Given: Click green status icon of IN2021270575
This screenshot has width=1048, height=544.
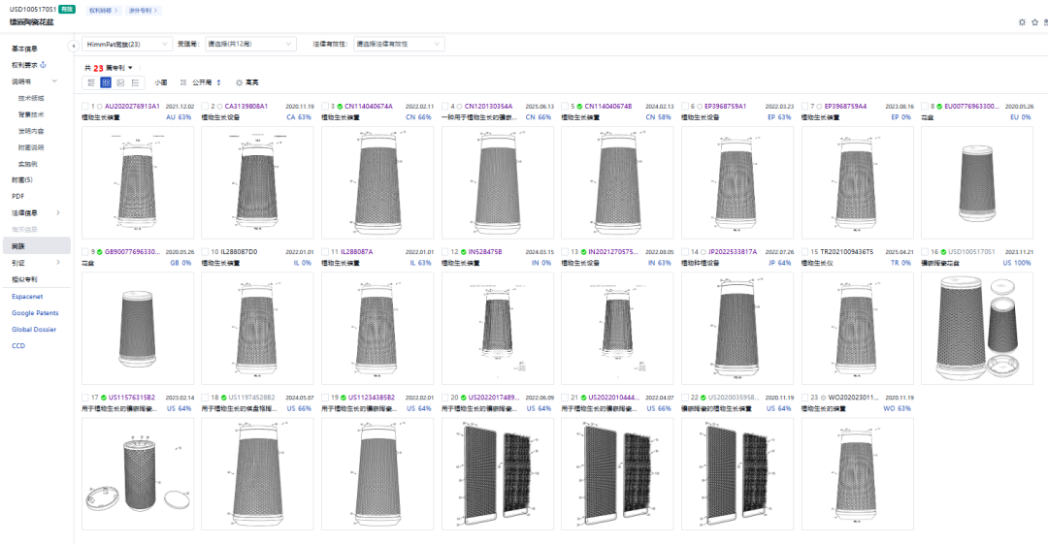Looking at the screenshot, I should tap(583, 252).
